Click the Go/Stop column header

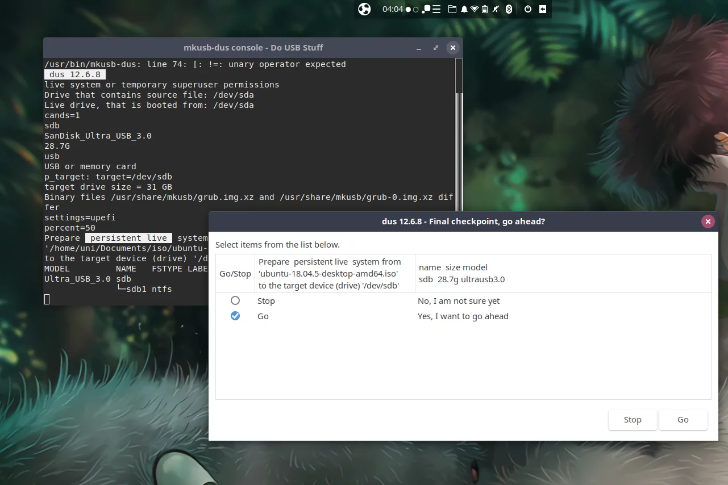(235, 274)
